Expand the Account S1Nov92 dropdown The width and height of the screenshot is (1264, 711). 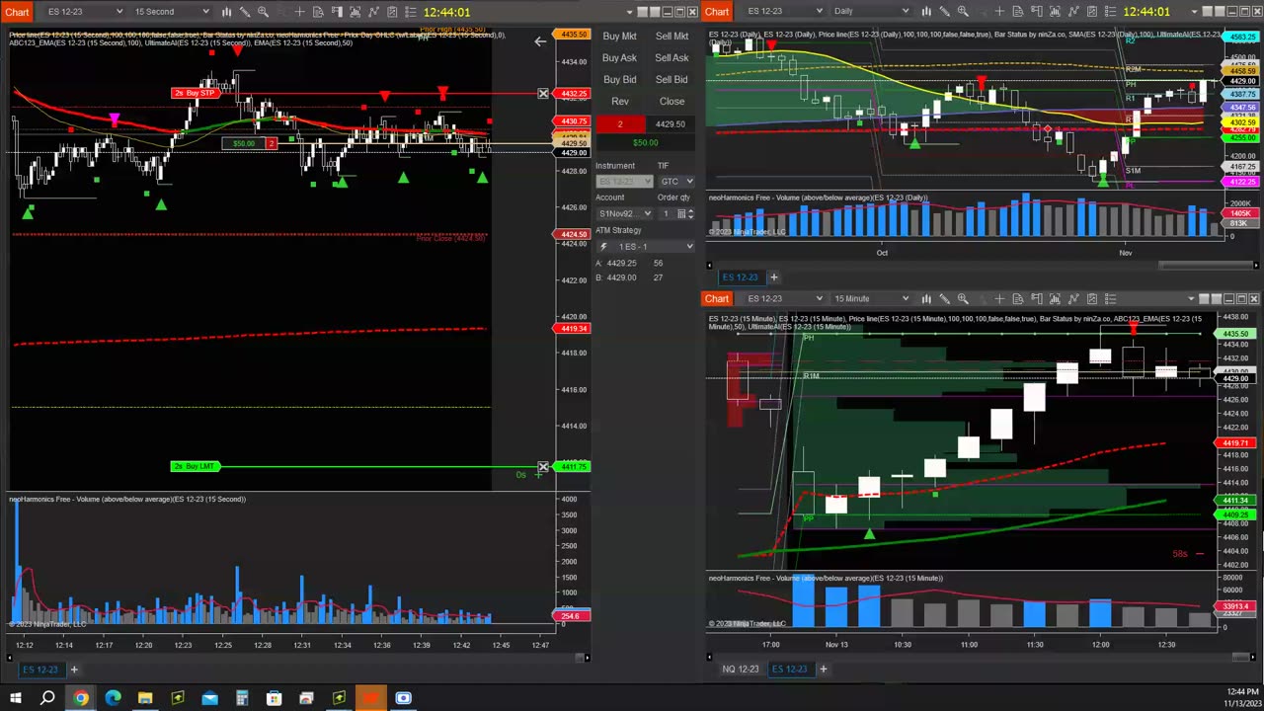[x=624, y=213]
